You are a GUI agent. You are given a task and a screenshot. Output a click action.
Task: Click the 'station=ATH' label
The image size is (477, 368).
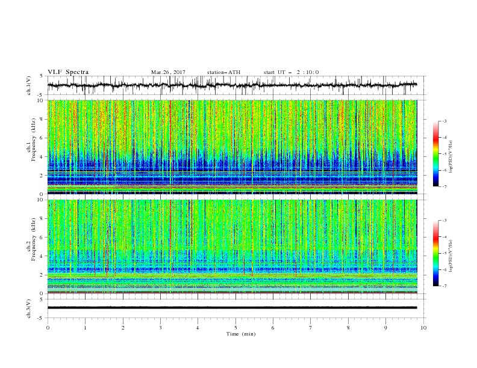pos(223,72)
